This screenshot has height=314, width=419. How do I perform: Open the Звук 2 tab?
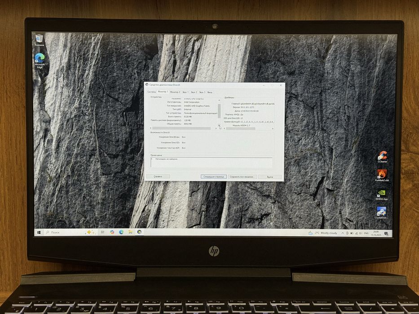(194, 92)
